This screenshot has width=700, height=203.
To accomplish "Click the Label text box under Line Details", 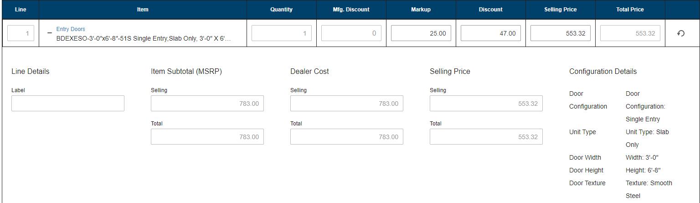I will pyautogui.click(x=68, y=104).
